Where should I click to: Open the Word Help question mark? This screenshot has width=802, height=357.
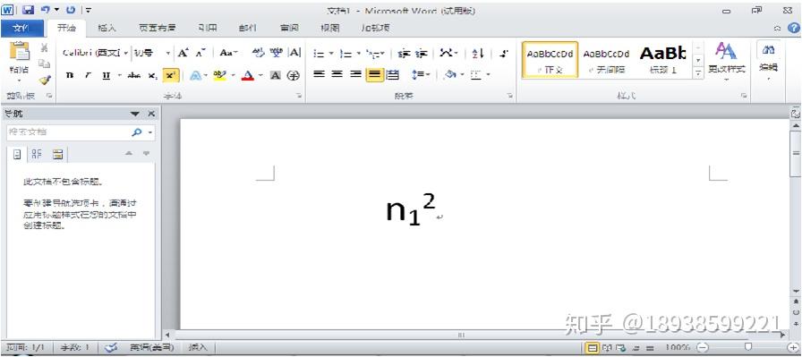pos(794,28)
